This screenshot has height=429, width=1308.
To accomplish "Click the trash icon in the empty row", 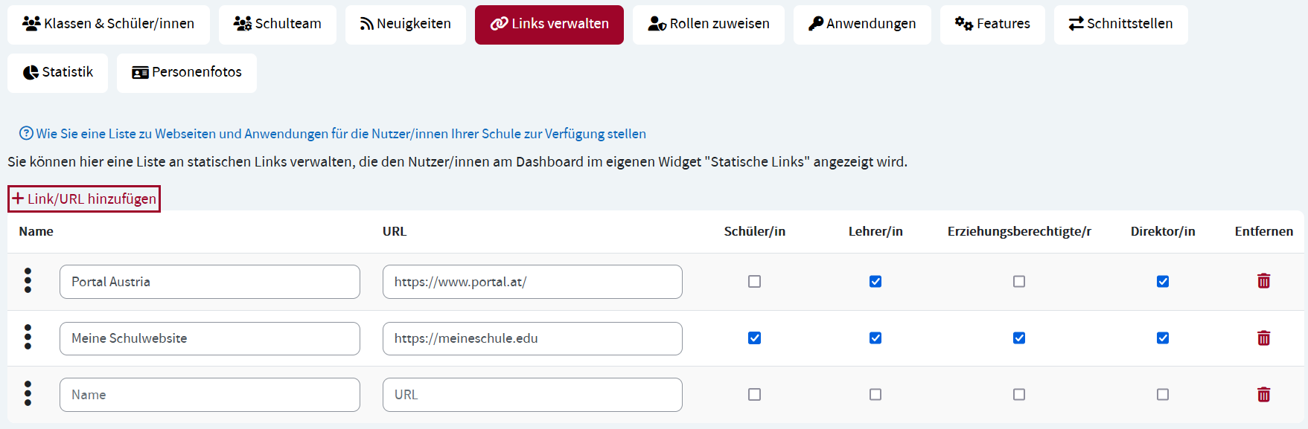I will [x=1263, y=395].
